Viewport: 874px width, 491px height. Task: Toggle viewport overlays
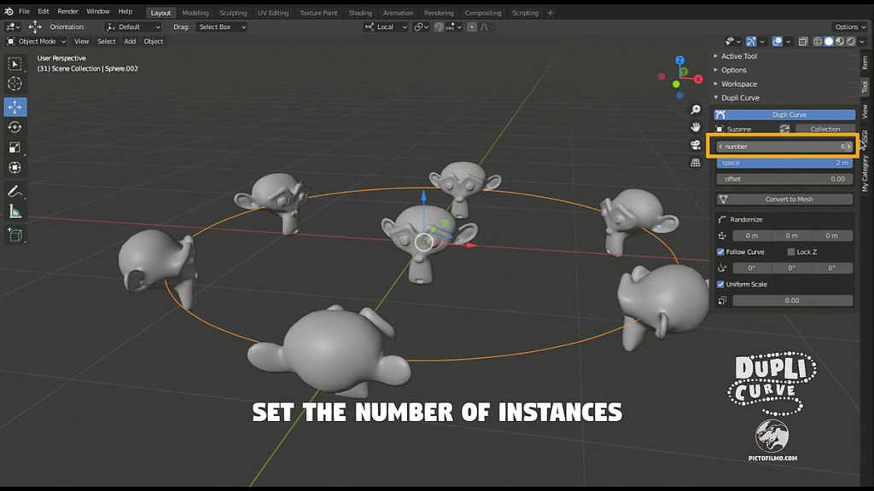(777, 41)
